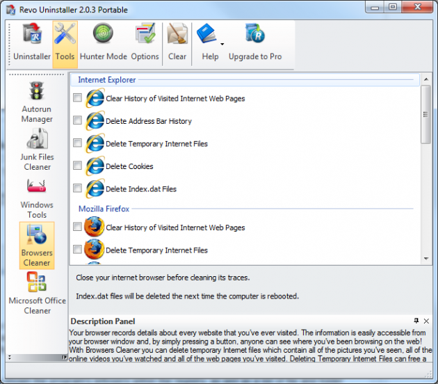The width and height of the screenshot is (438, 384).
Task: Select the Tools toolbar button
Action: pos(65,44)
